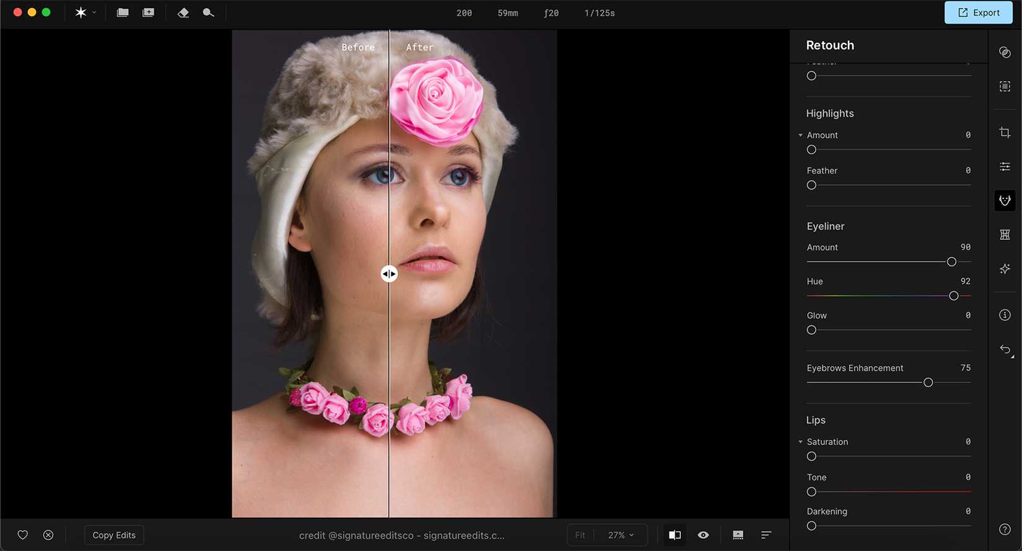This screenshot has width=1022, height=551.
Task: Click the Eyeliner Hue slider handle
Action: 954,296
